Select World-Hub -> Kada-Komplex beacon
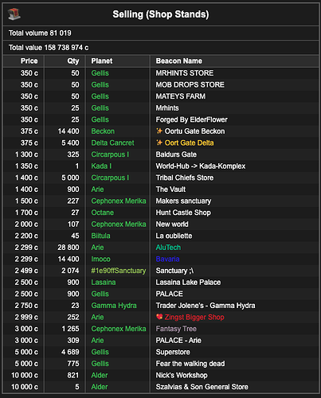Image resolution: width=321 pixels, height=398 pixels. coord(201,166)
